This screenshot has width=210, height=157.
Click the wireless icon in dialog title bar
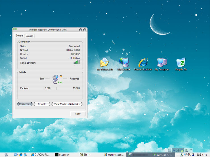click(x=15, y=29)
